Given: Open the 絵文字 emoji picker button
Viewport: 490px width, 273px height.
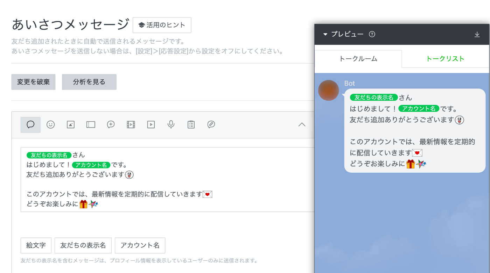Looking at the screenshot, I should coord(36,245).
